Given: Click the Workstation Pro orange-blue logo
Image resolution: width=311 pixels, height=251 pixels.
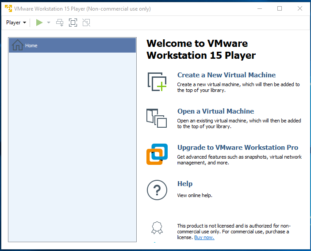Looking at the screenshot, I should pos(157,154).
